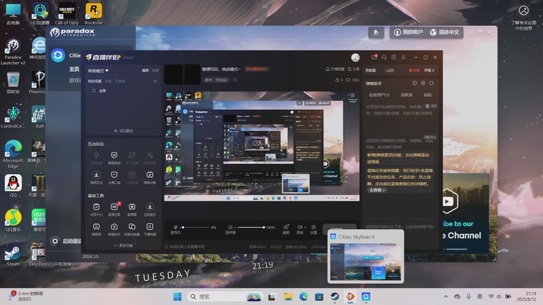Open Phasmophobia desktop shortcut
This screenshot has width=543, height=305.
pos(37,82)
